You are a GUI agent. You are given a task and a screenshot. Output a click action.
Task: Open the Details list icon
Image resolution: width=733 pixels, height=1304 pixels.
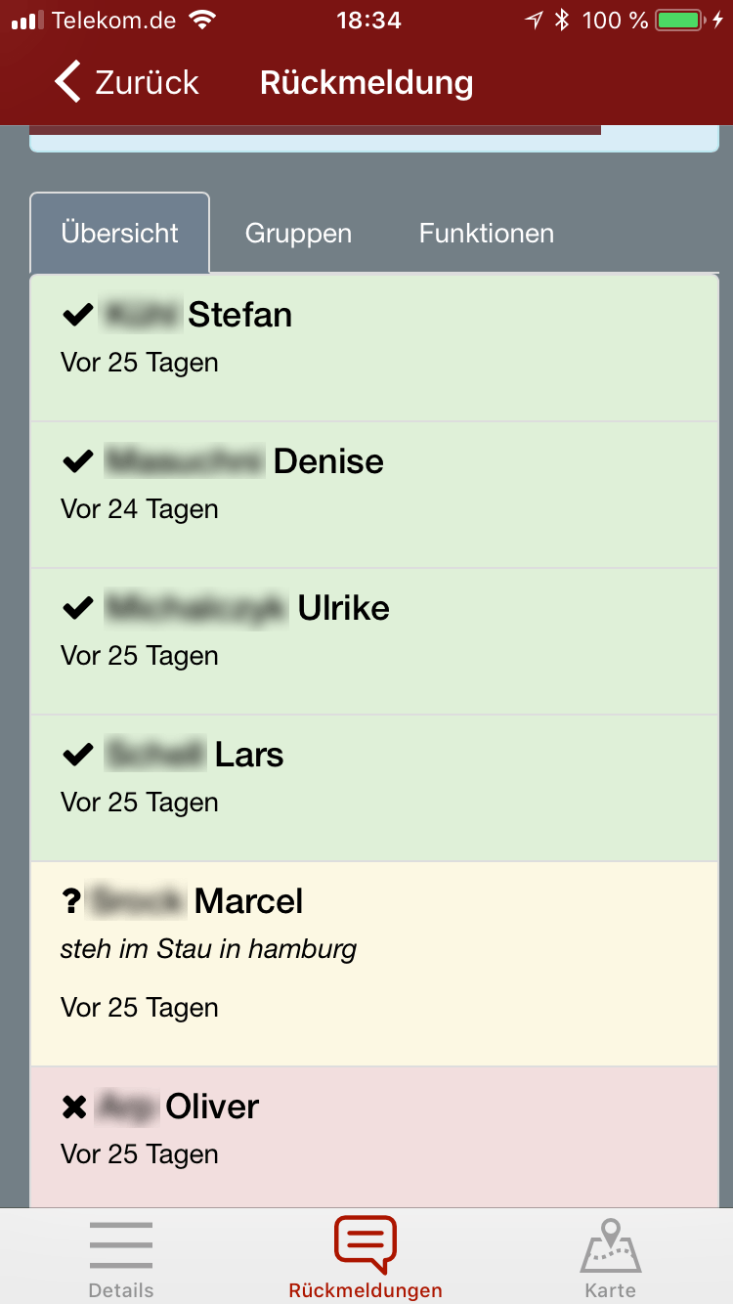click(x=121, y=1246)
